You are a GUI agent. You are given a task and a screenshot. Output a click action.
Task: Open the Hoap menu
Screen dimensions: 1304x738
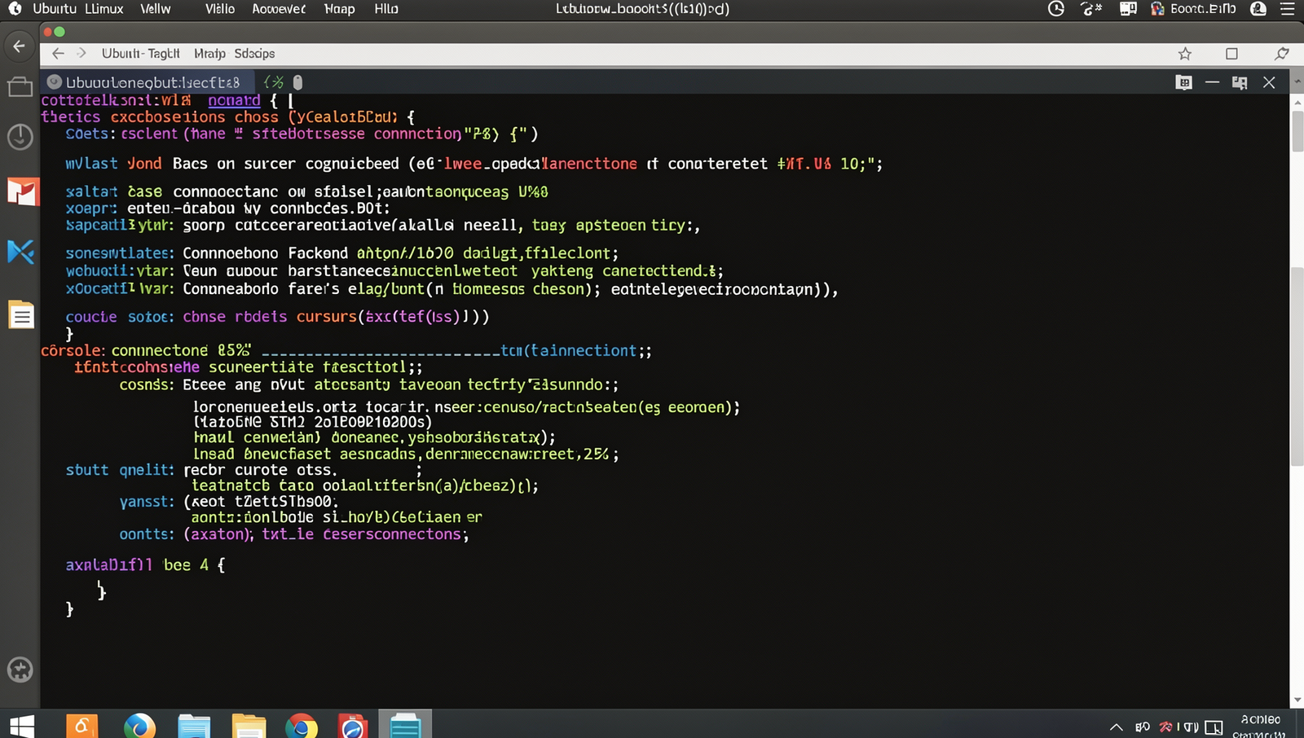(339, 9)
